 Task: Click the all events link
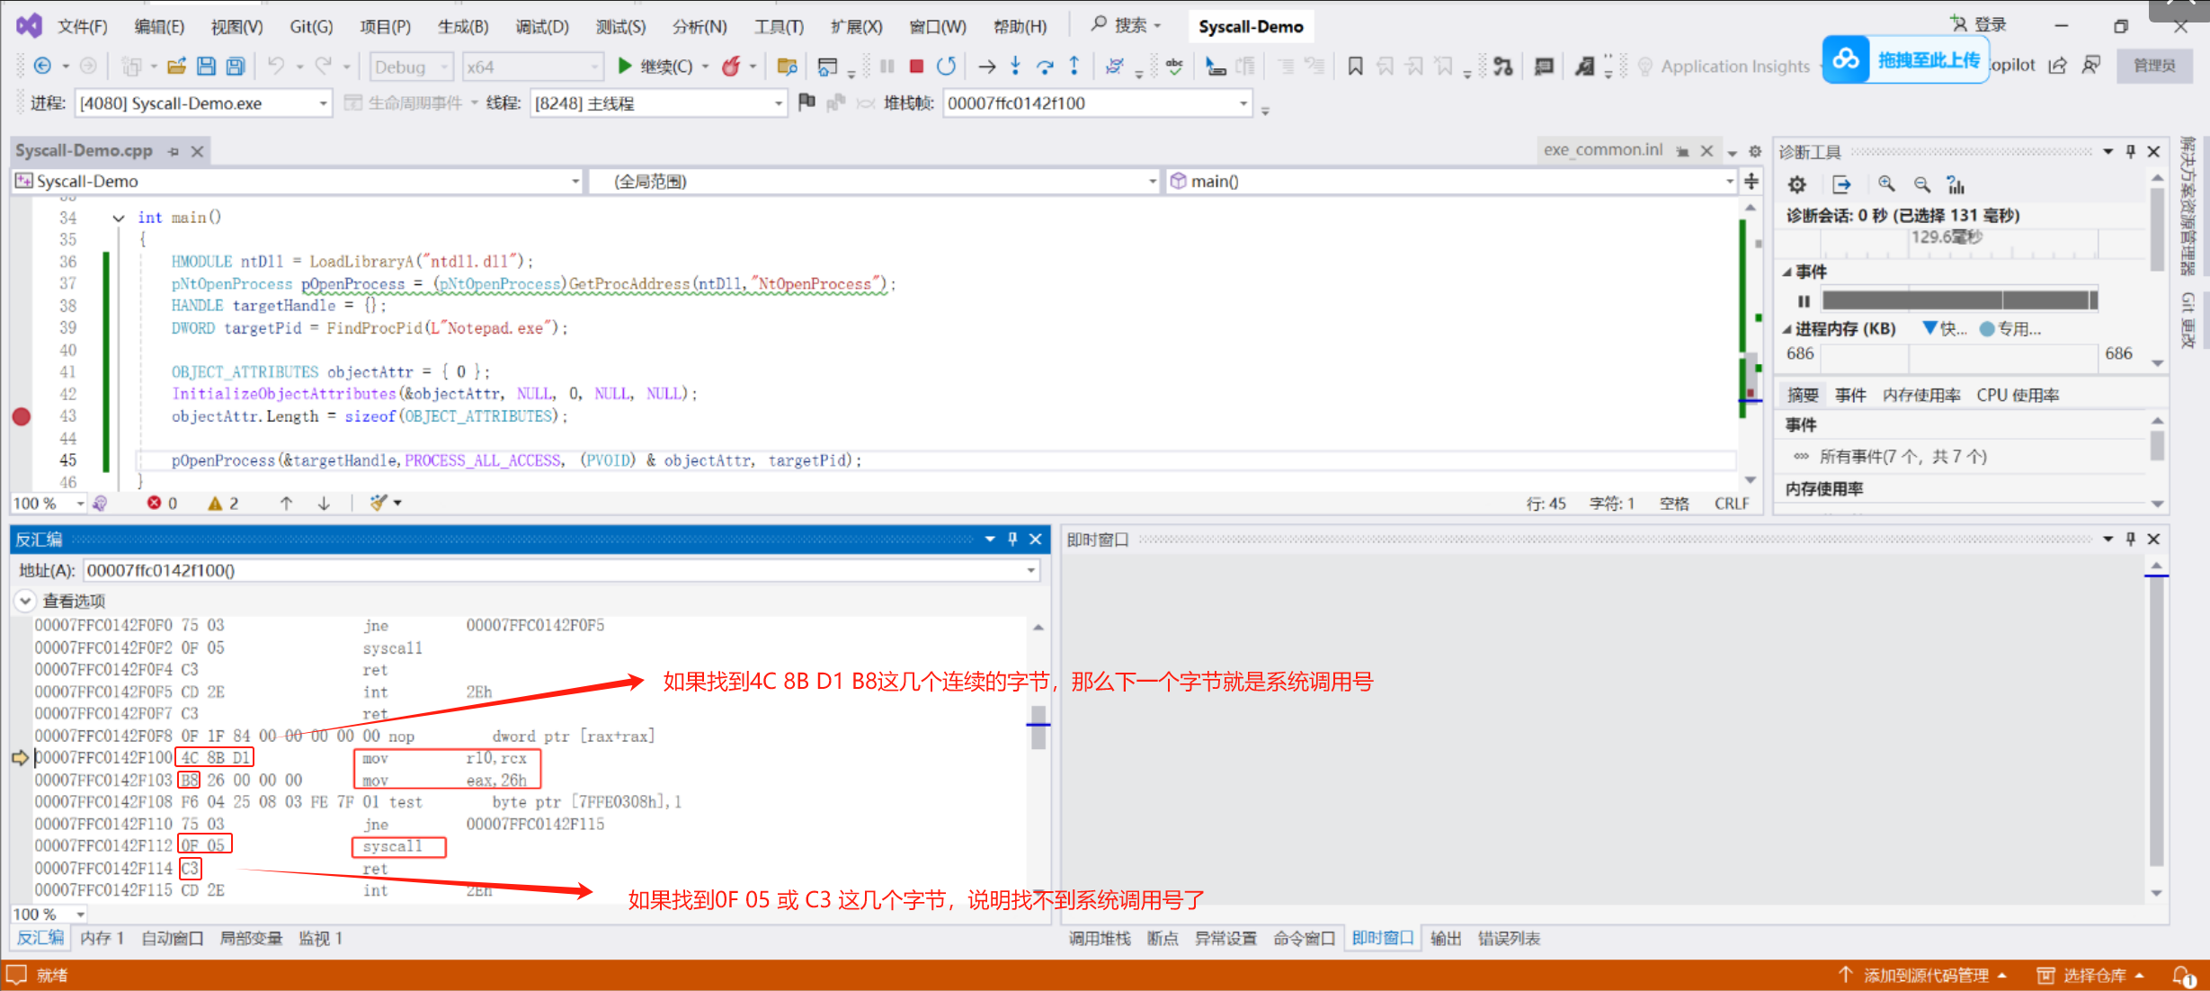pos(1903,457)
